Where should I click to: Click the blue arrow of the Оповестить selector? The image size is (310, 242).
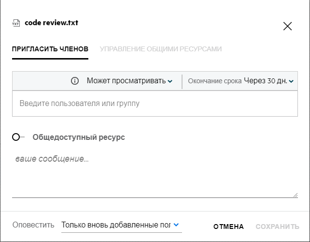[x=176, y=225]
